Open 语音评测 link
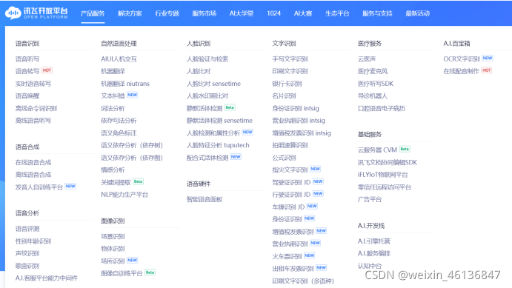The height and width of the screenshot is (288, 512). tap(27, 229)
